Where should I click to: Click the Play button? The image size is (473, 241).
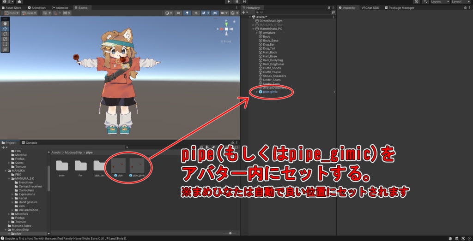click(229, 1)
